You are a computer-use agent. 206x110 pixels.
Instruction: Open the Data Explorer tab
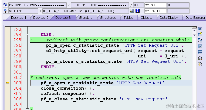(x=195, y=18)
